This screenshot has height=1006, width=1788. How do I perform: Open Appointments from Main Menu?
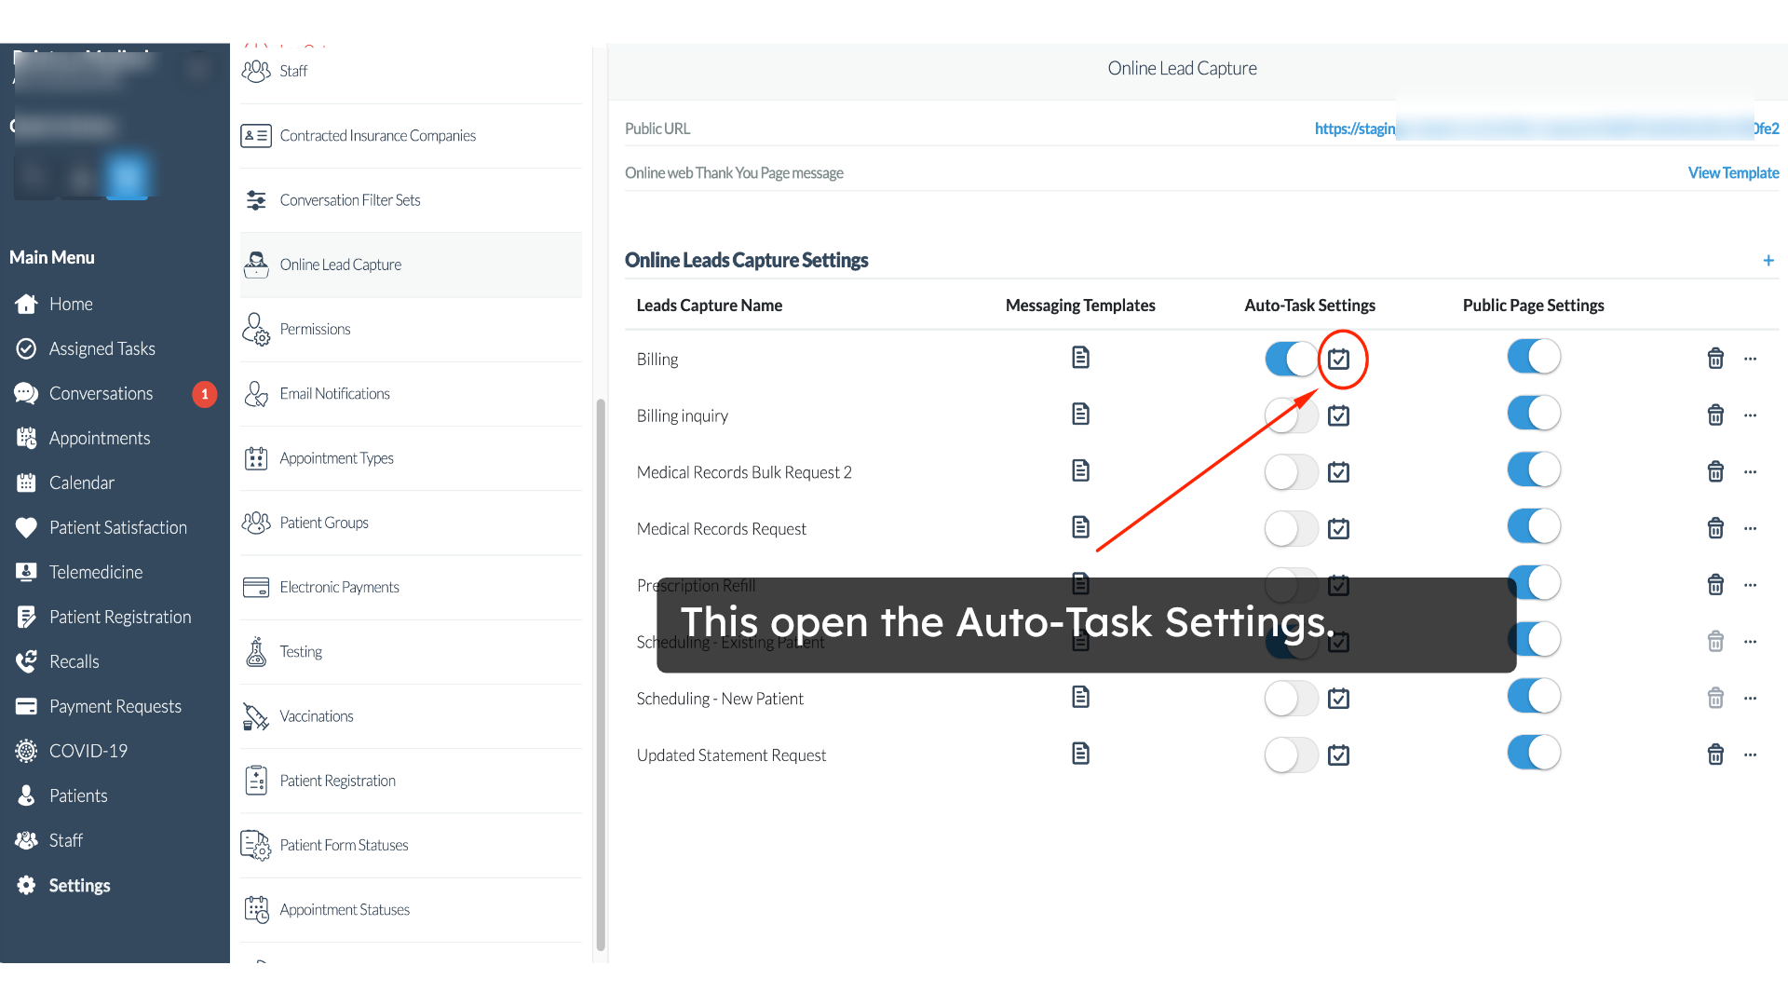[100, 438]
